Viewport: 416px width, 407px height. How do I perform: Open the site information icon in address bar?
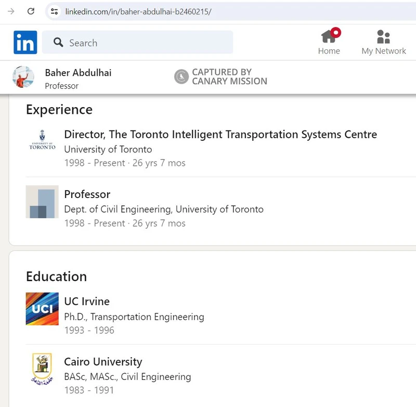54,11
